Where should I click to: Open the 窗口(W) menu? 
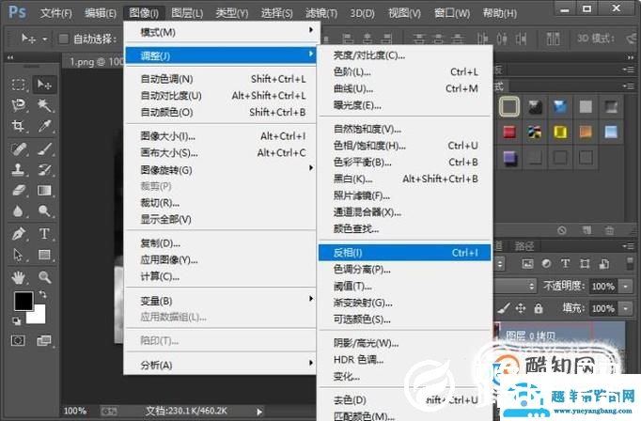[x=452, y=13]
